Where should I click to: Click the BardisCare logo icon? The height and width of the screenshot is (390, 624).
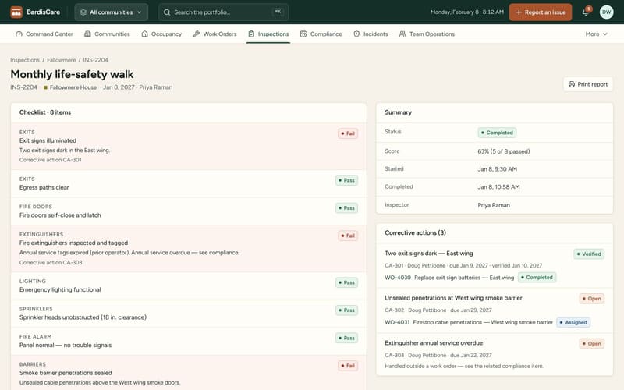pos(16,12)
